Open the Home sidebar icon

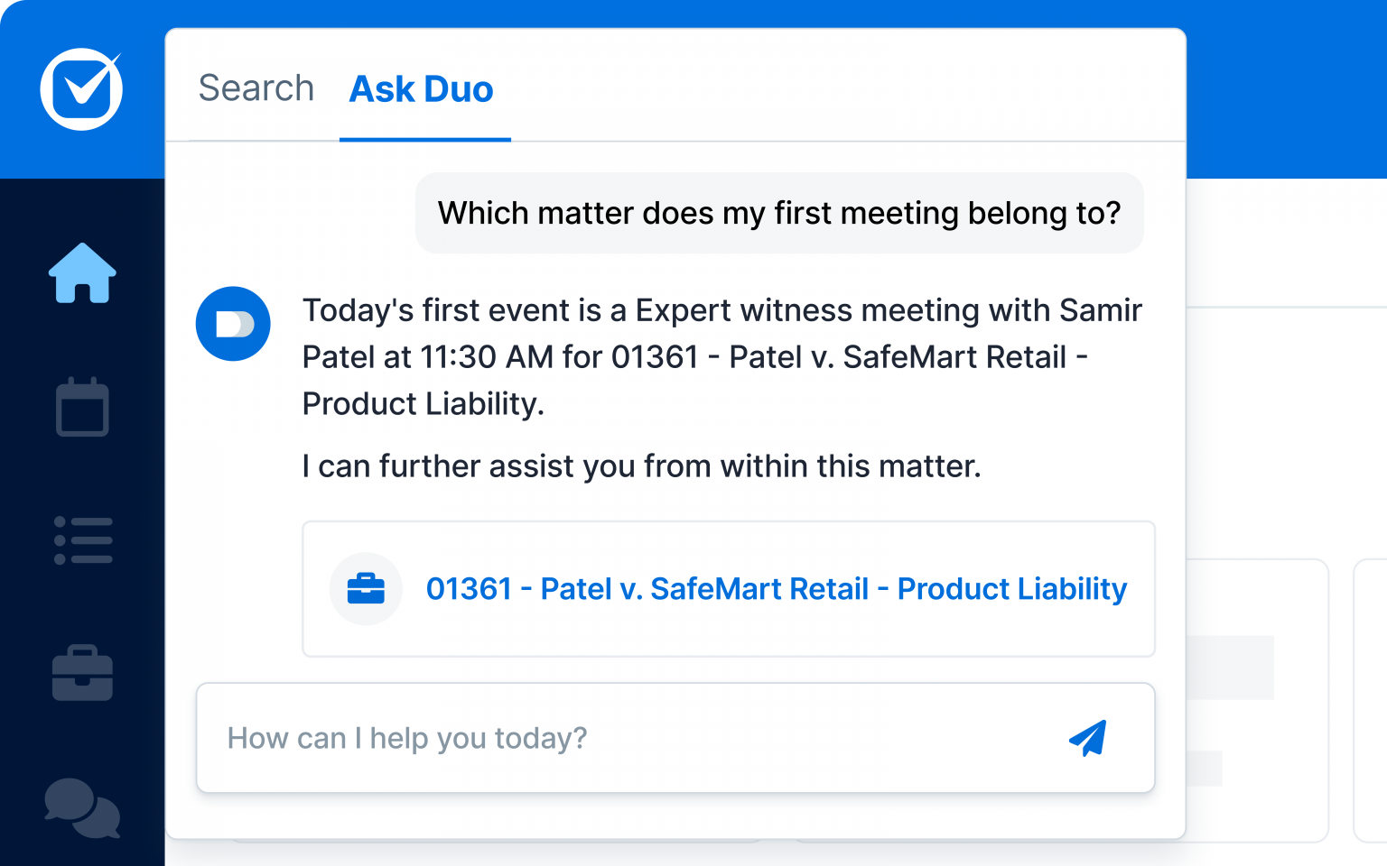pos(82,273)
